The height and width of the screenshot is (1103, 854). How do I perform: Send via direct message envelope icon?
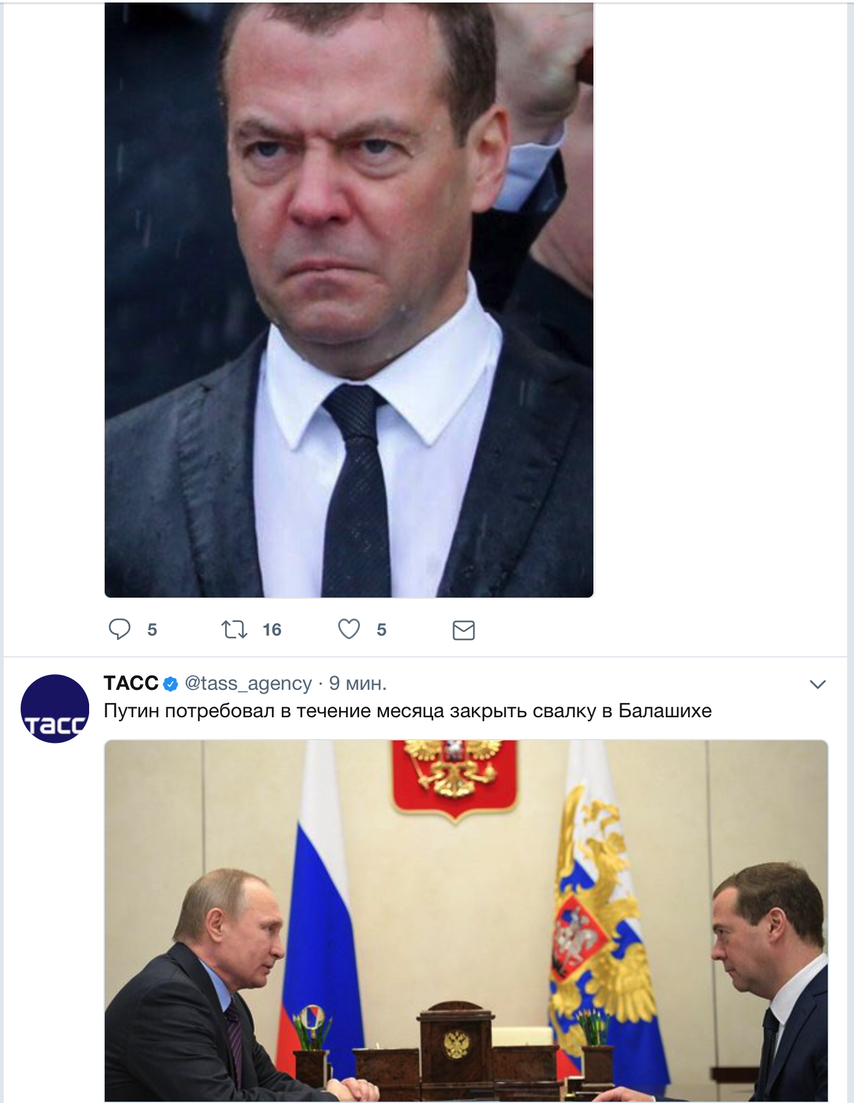pos(463,630)
